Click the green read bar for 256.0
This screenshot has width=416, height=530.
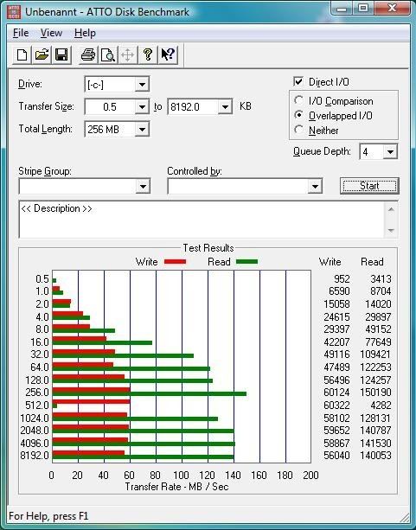pyautogui.click(x=149, y=393)
